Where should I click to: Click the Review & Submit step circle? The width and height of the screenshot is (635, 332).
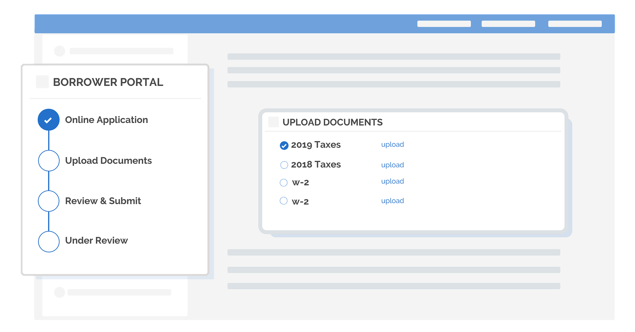[48, 201]
